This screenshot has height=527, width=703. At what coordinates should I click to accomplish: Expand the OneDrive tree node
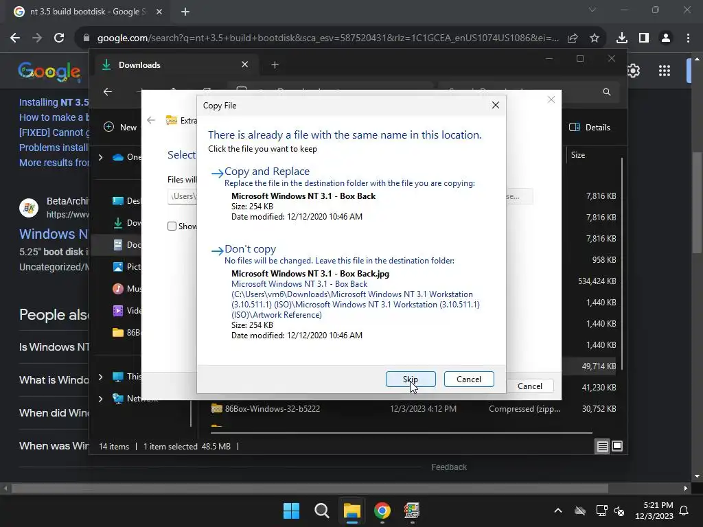[101, 157]
